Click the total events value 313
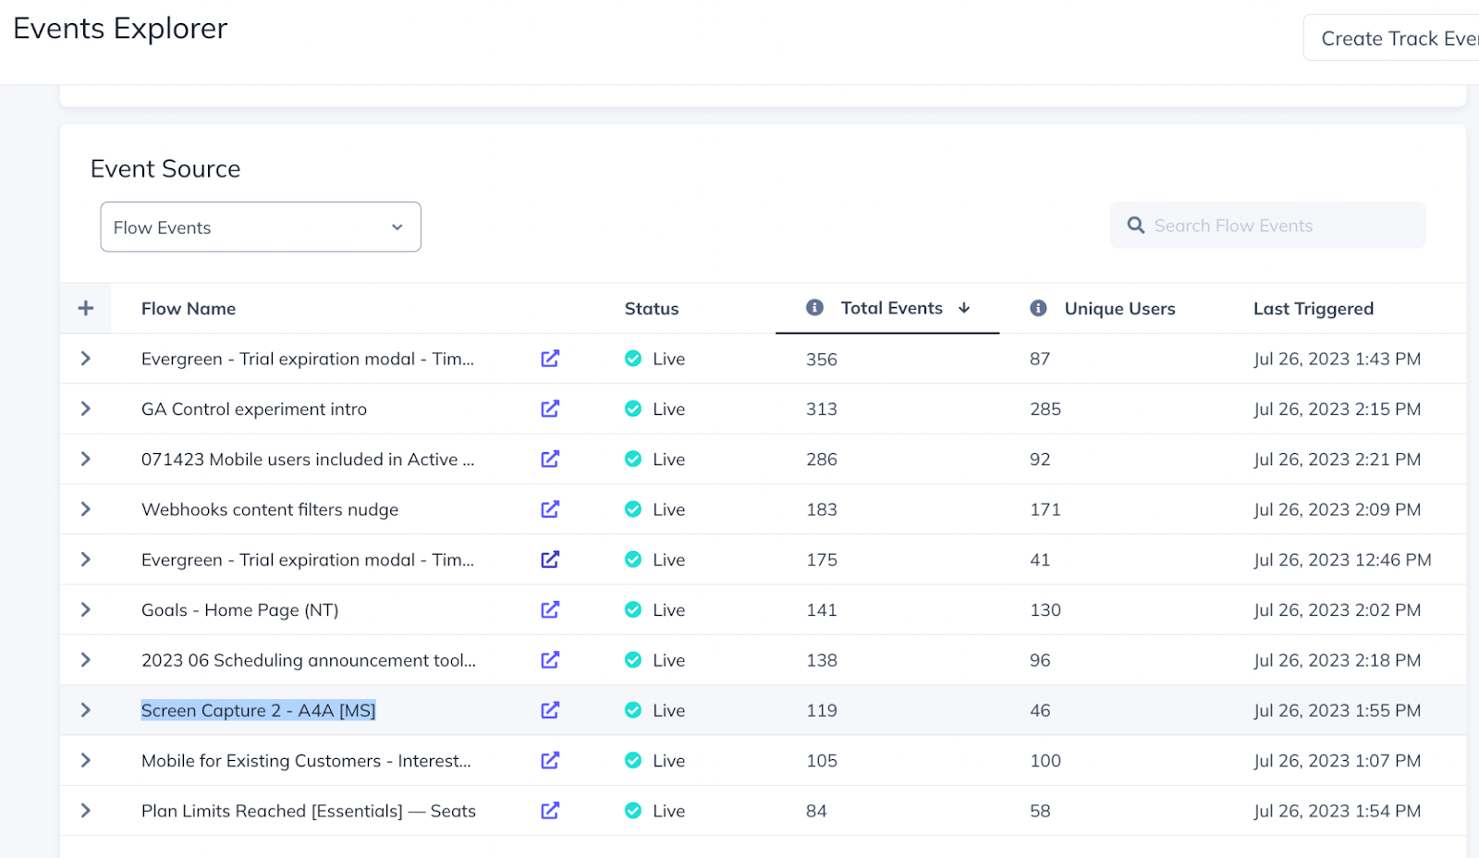Screen dimensions: 1479x858 [x=822, y=409]
